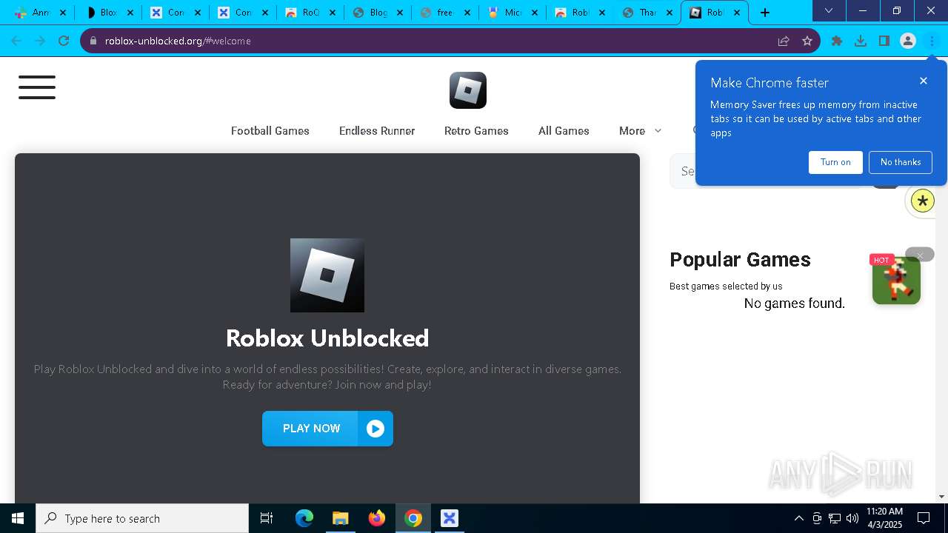Click the yellow star floating button
The width and height of the screenshot is (948, 533).
coord(923,201)
